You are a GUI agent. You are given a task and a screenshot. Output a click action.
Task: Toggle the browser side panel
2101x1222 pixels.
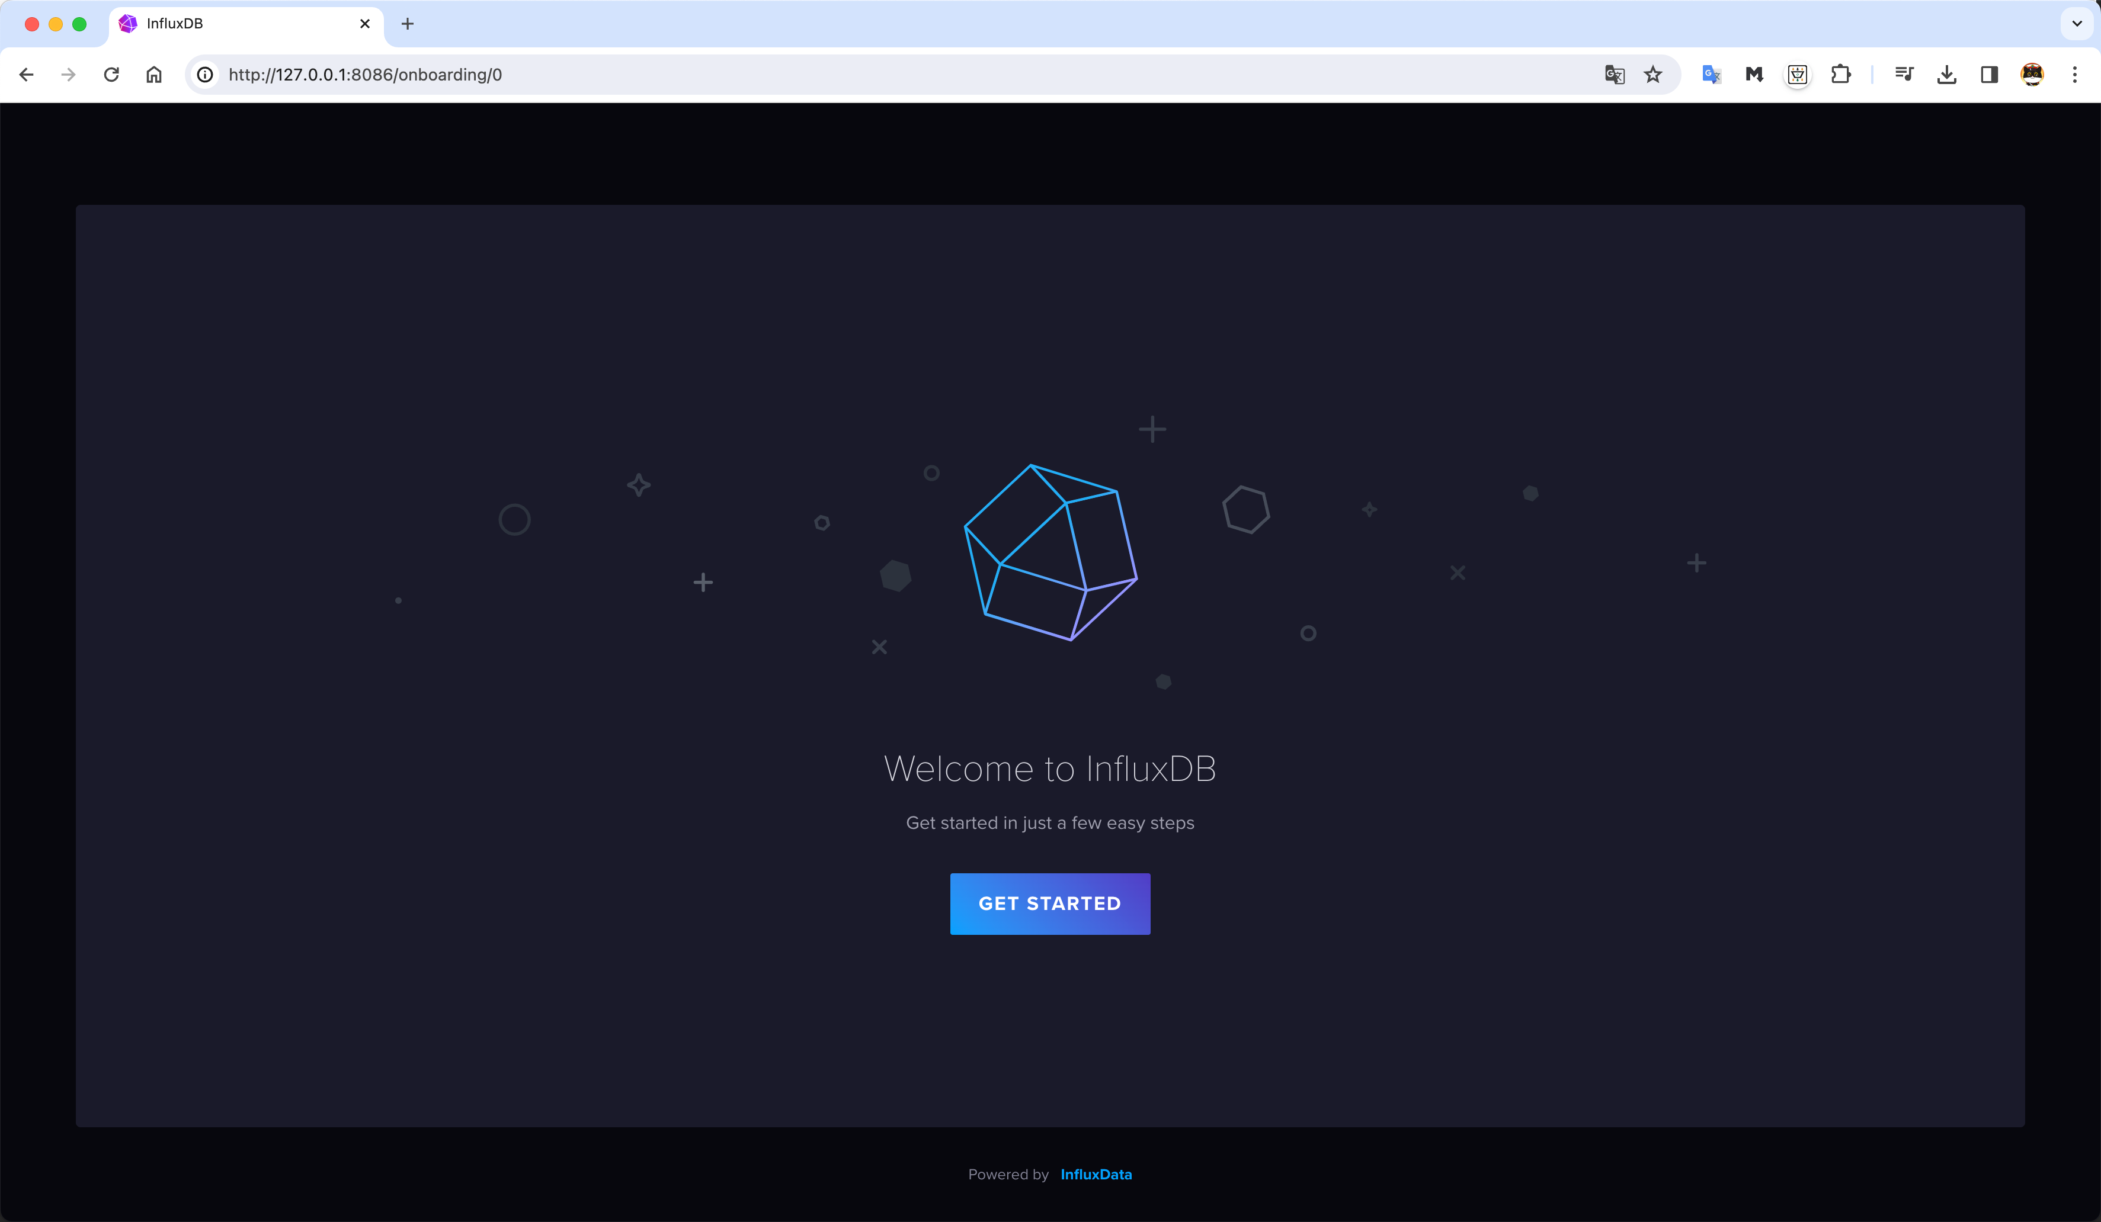tap(1989, 75)
